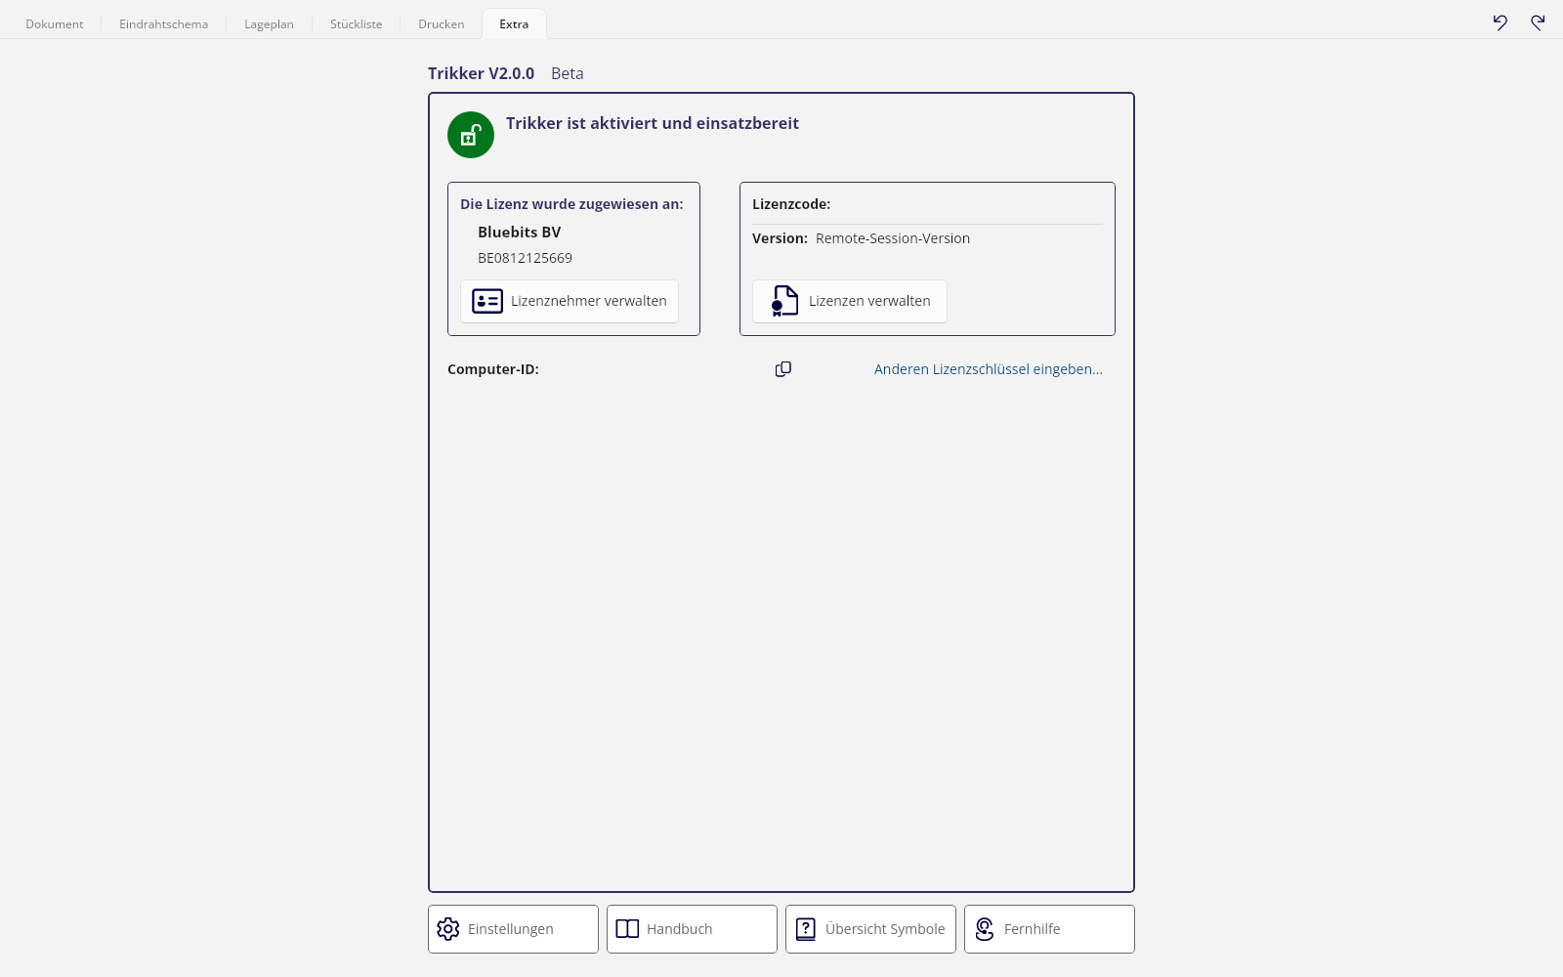Copy the Computer-ID with the copy icon
1563x977 pixels.
pos(782,369)
